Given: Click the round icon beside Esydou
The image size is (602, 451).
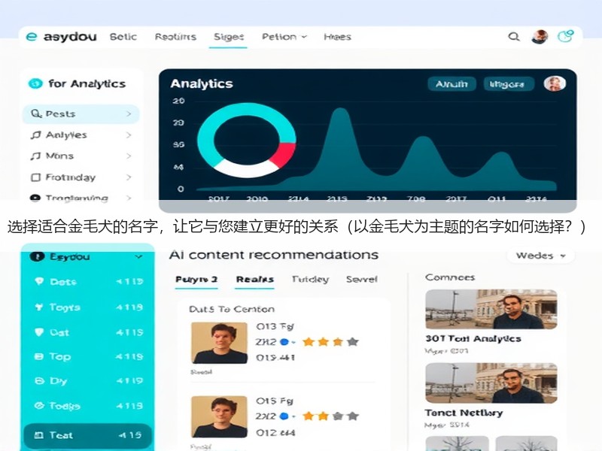Looking at the screenshot, I should point(37,256).
